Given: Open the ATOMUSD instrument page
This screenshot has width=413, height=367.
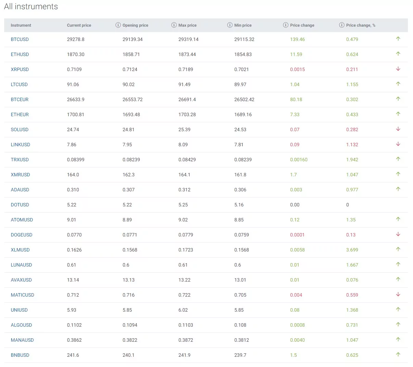Looking at the screenshot, I should point(22,220).
